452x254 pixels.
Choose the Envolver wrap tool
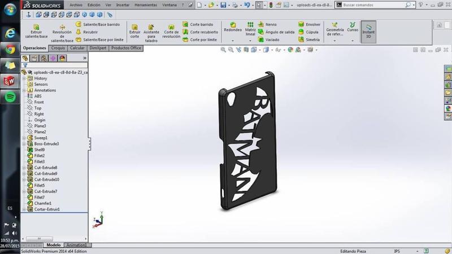point(309,24)
